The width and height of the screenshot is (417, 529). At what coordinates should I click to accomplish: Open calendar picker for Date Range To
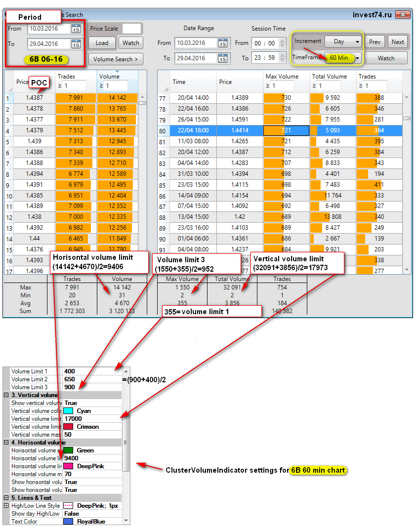[222, 58]
